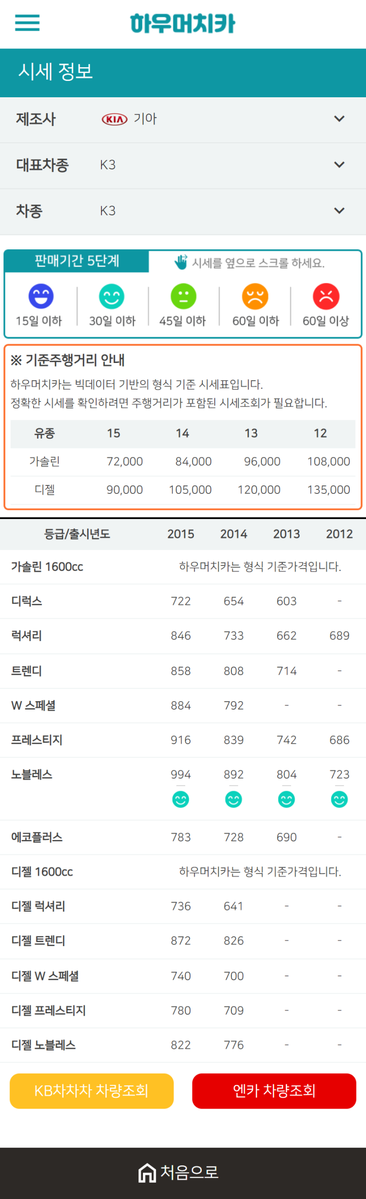Expand the 대표차종 dropdown chevron

click(x=339, y=165)
